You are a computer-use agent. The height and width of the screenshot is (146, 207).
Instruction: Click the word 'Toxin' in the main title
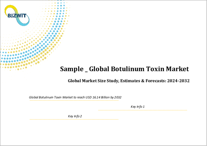158,69
